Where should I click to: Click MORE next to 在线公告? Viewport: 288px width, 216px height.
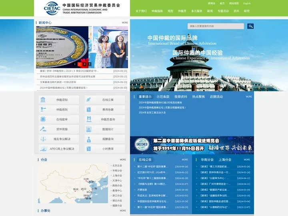click(x=185, y=160)
